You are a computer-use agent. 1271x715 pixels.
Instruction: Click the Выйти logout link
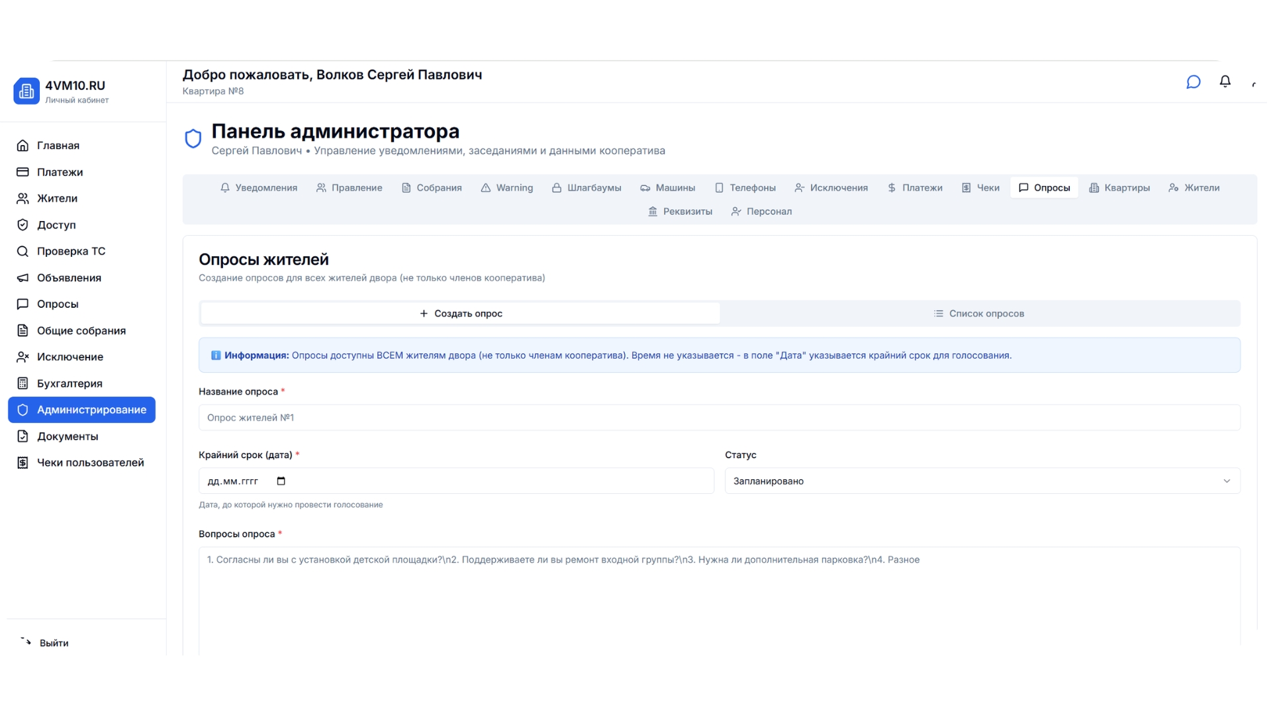tap(53, 643)
